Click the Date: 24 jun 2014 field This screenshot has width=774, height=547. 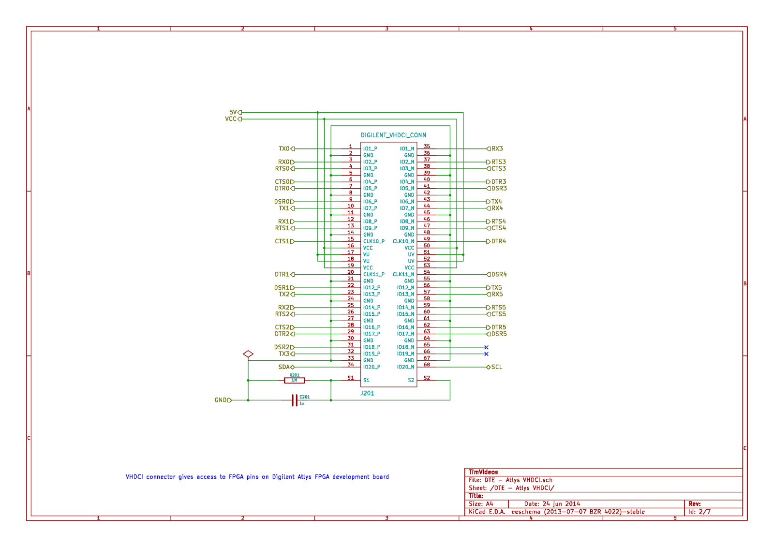tap(552, 504)
